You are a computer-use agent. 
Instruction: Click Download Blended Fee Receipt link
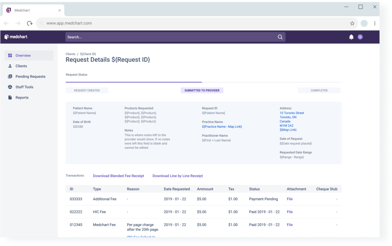(118, 176)
